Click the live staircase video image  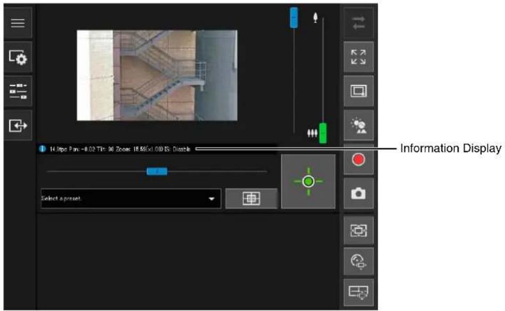click(157, 75)
